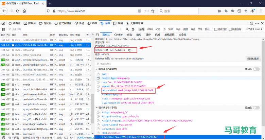Screen dimensions: 265x140
Task: Open the Firefox account avatar icon
Action: click(x=253, y=11)
